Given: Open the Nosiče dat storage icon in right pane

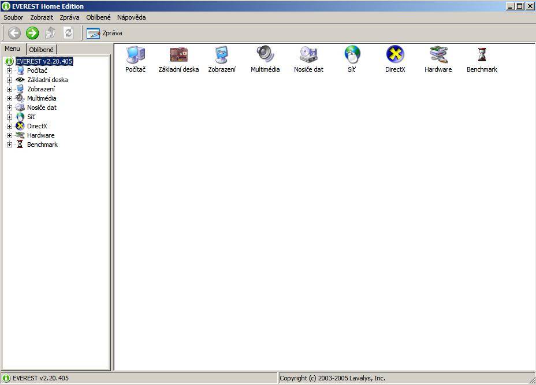Looking at the screenshot, I should [308, 55].
